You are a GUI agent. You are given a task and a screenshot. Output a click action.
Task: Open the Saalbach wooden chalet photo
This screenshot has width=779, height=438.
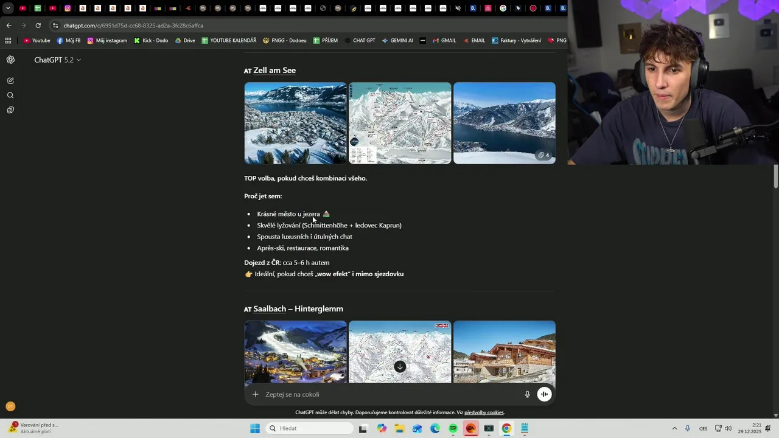pyautogui.click(x=505, y=352)
